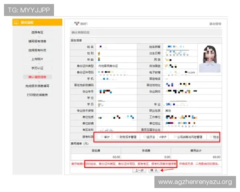The image size is (240, 192).
Task: Check the 公司战略与风险管理 checkbox
Action: [175, 137]
